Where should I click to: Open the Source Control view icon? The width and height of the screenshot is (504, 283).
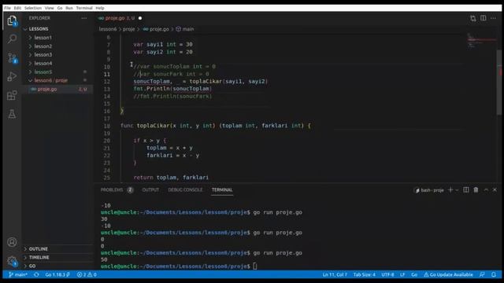pos(12,57)
